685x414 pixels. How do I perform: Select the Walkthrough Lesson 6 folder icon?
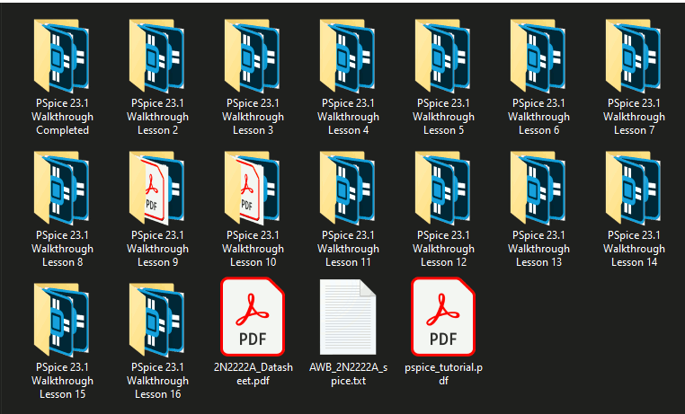(538, 56)
